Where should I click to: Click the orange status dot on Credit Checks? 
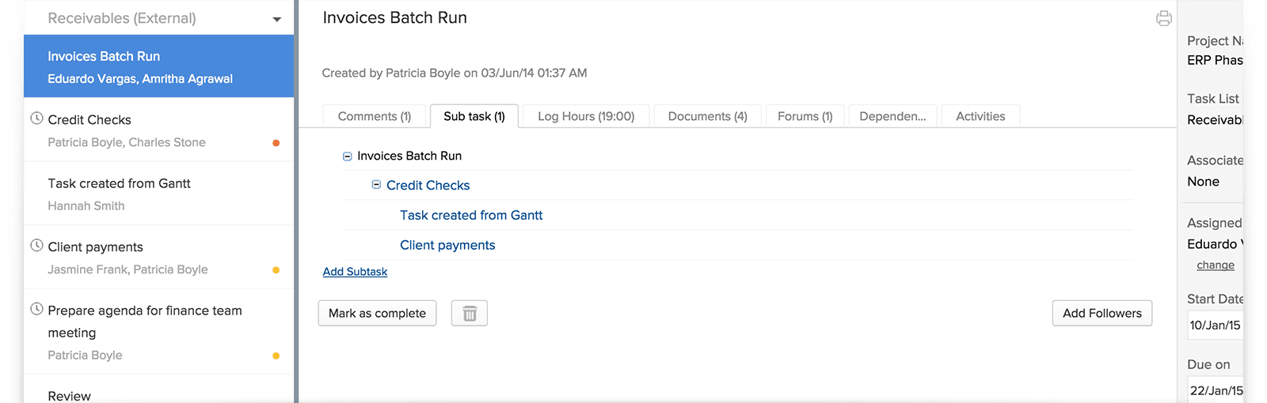tap(276, 143)
